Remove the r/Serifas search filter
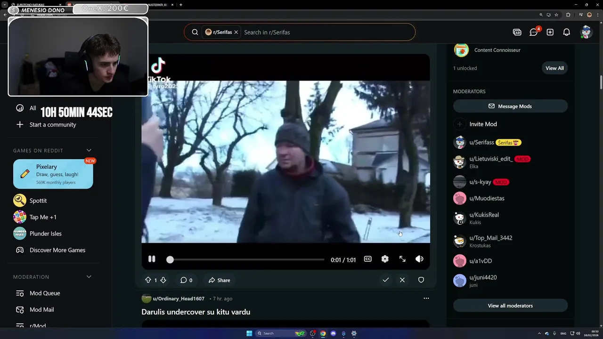Screen dimensions: 603x339 [236, 32]
